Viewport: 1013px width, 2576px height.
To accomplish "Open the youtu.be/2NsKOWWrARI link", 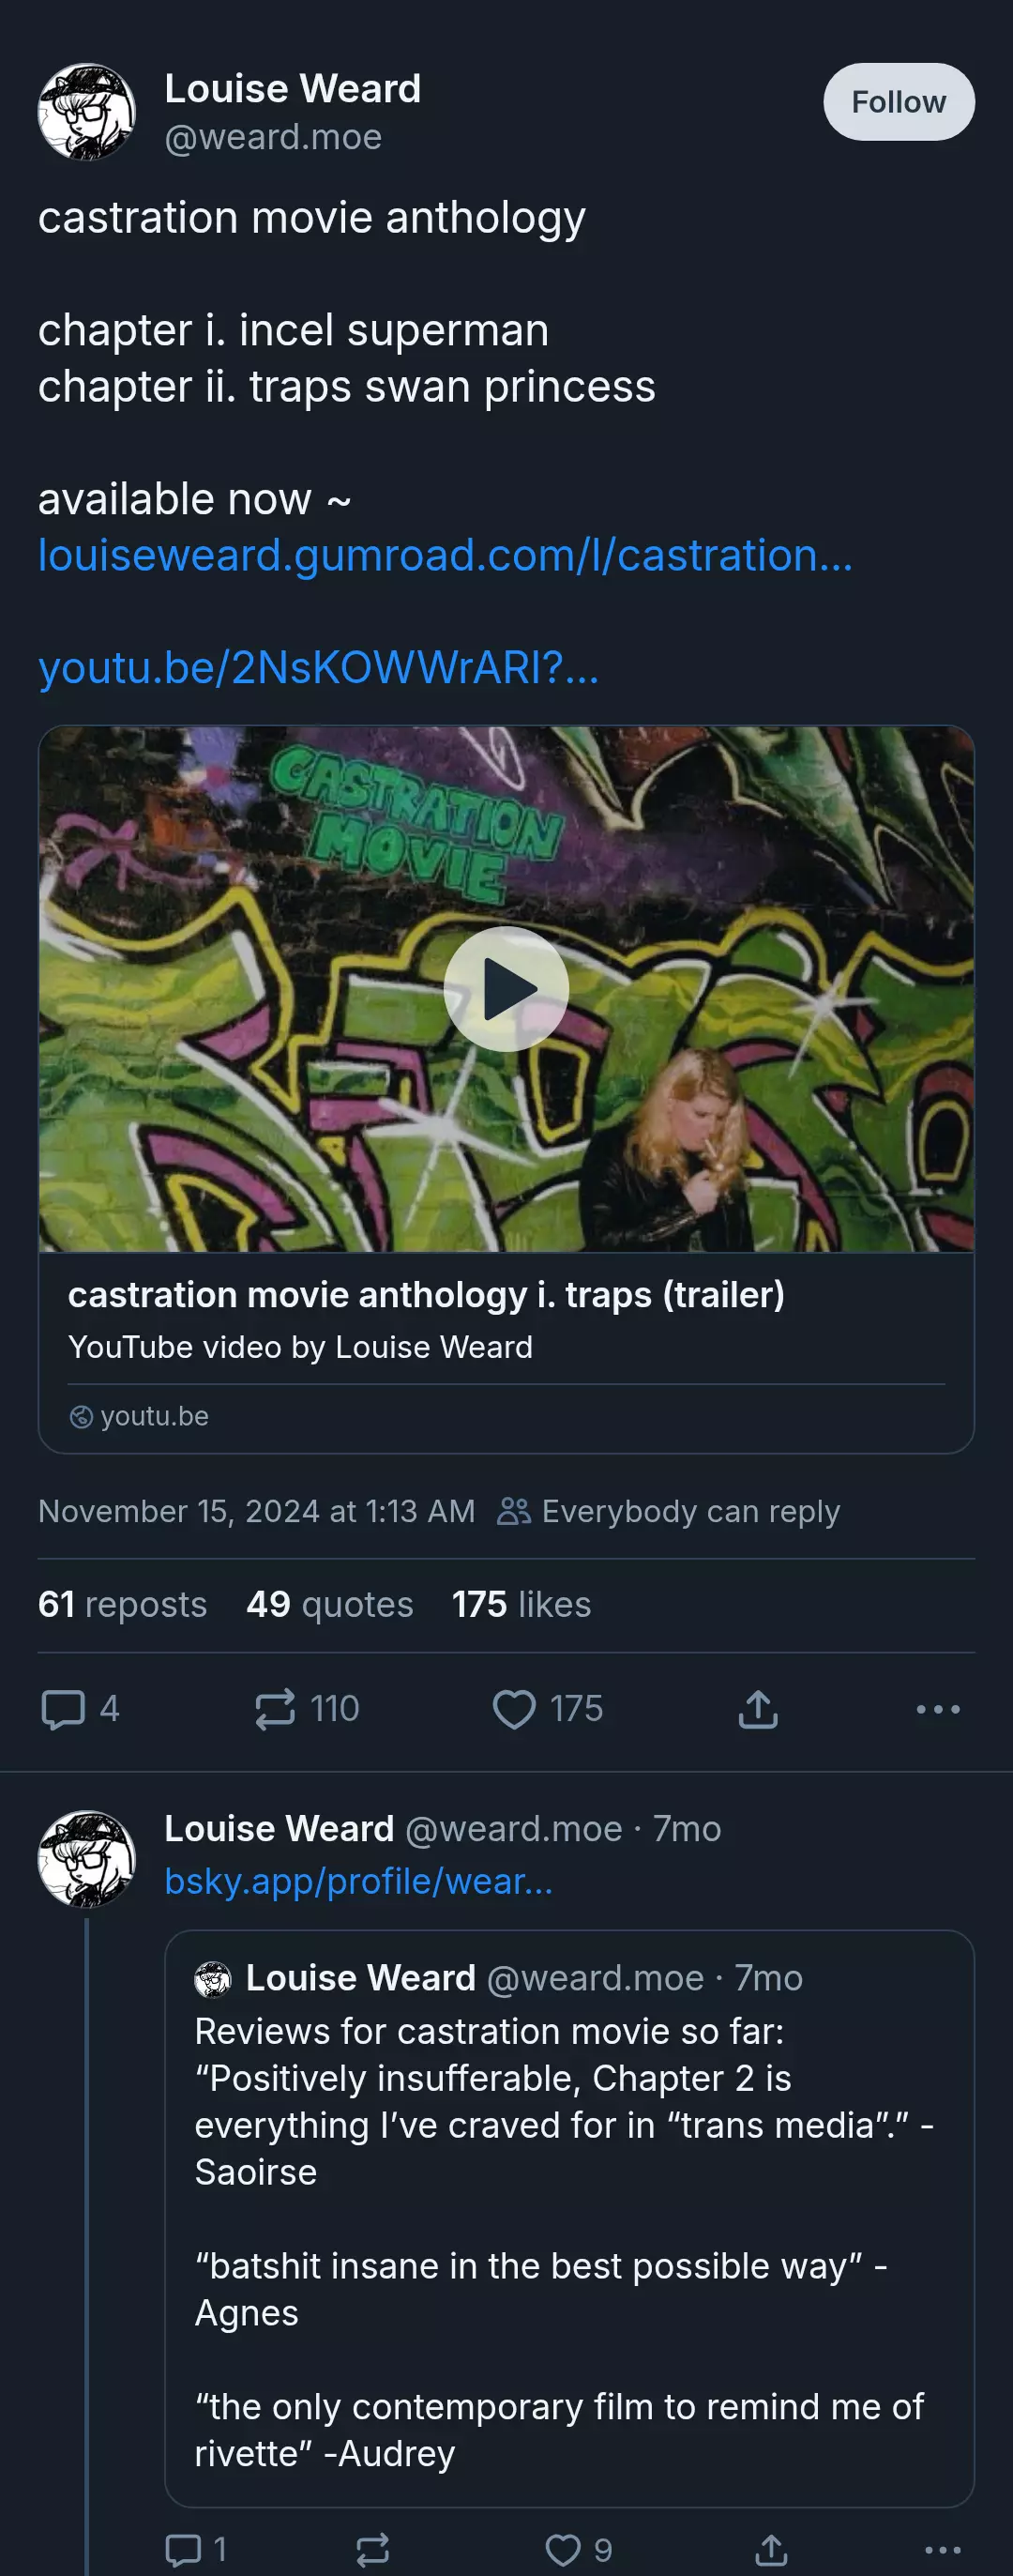I will coord(319,667).
